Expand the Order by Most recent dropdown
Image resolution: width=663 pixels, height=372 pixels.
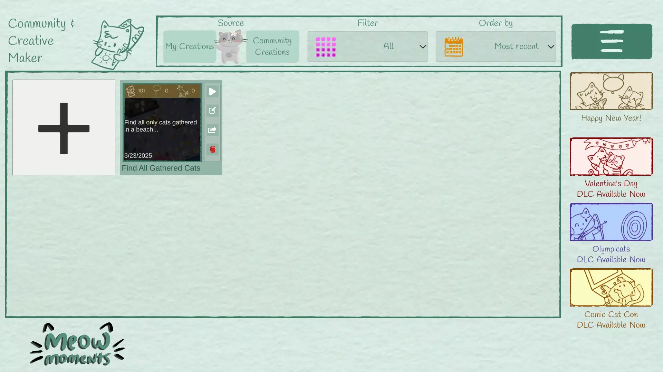tap(516, 46)
